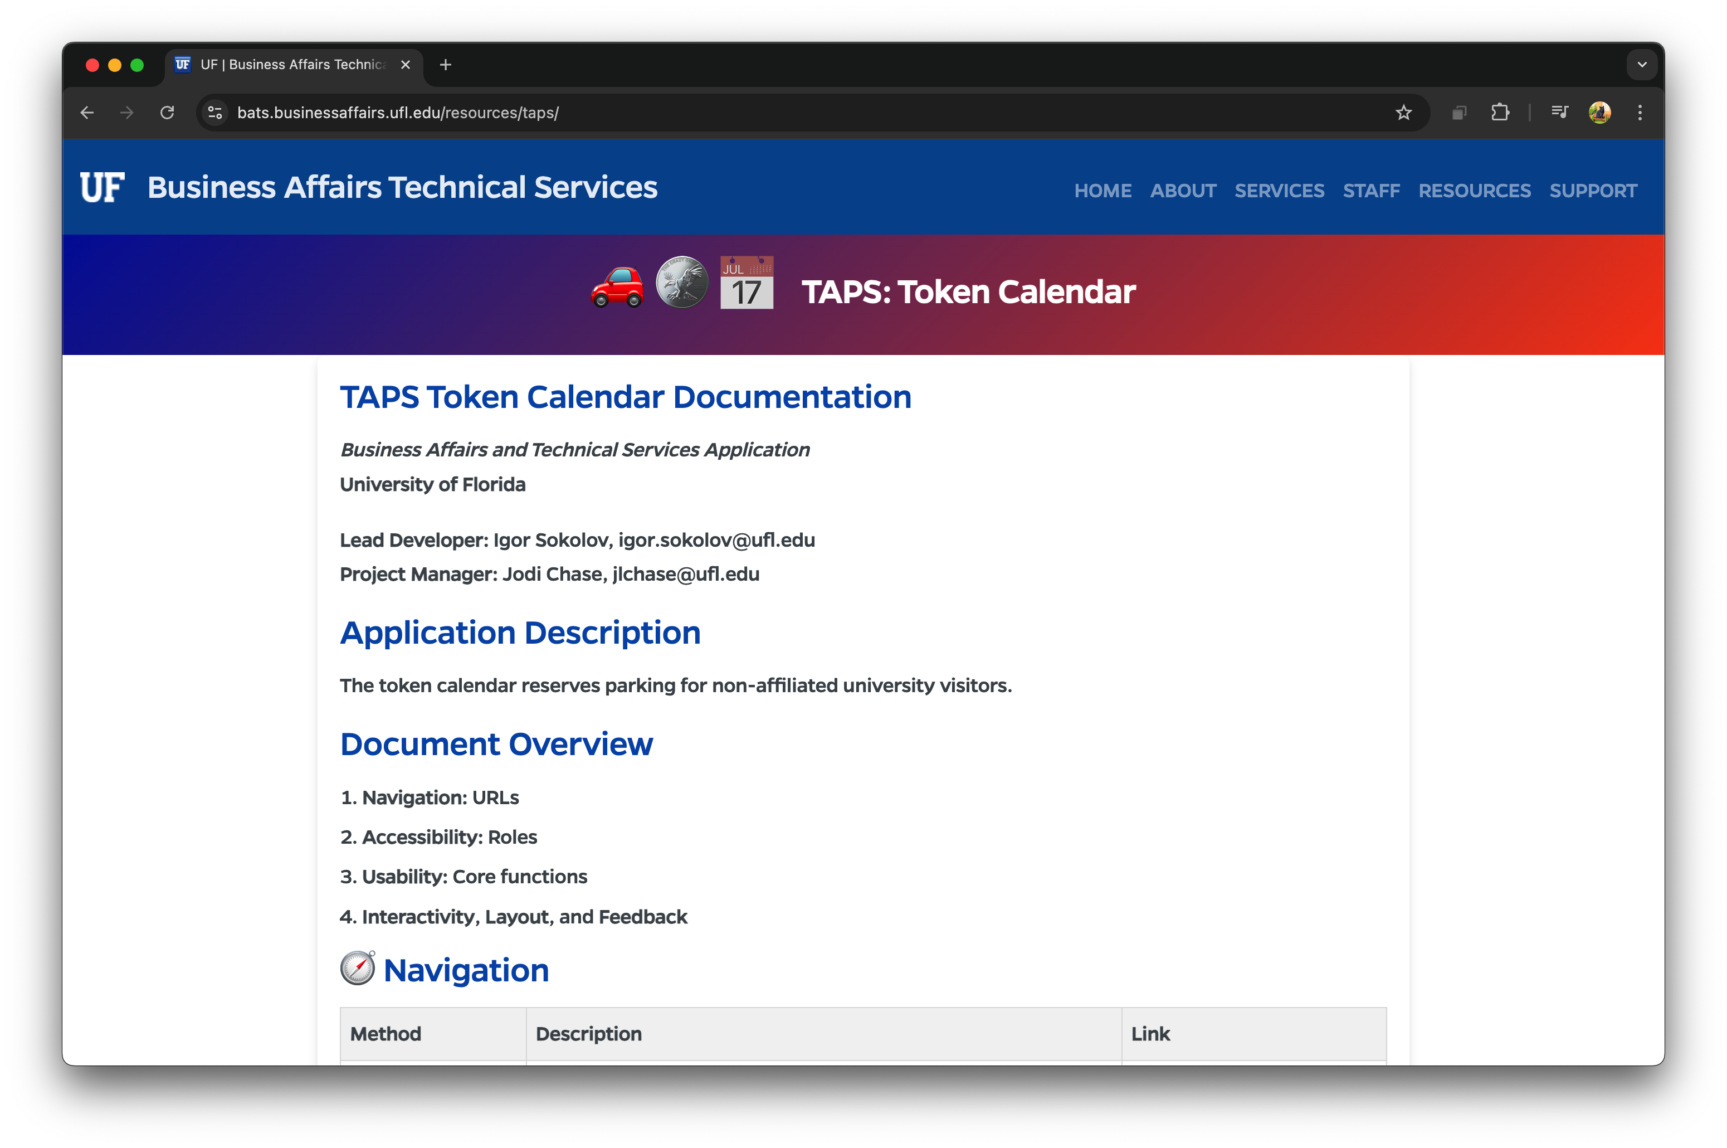Viewport: 1727px width, 1148px height.
Task: Open the SERVICES menu item
Action: (x=1279, y=191)
